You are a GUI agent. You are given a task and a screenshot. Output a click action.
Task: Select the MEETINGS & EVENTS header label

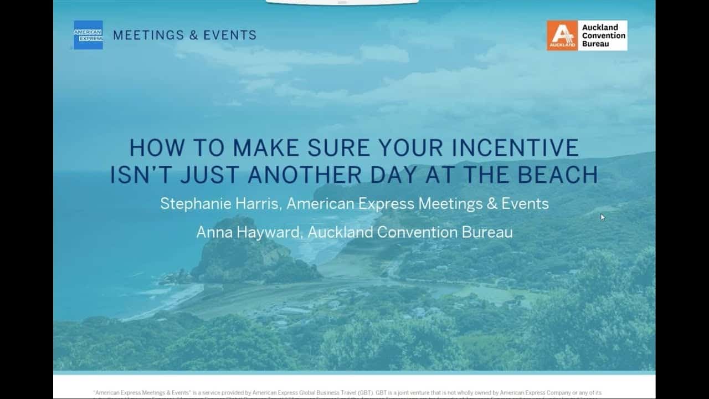[185, 34]
